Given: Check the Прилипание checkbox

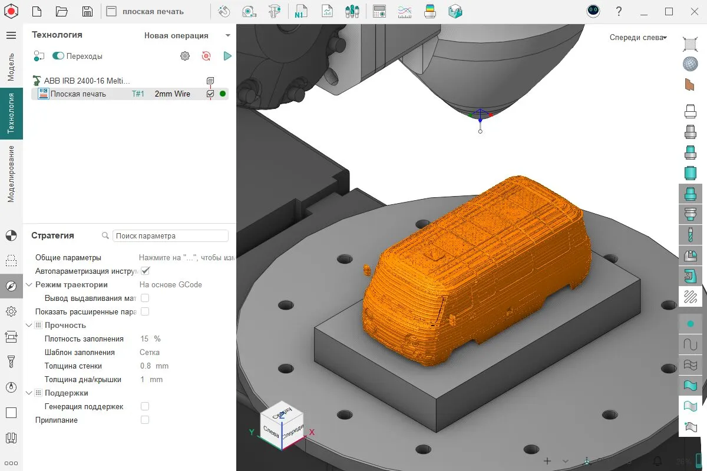Looking at the screenshot, I should coord(145,420).
